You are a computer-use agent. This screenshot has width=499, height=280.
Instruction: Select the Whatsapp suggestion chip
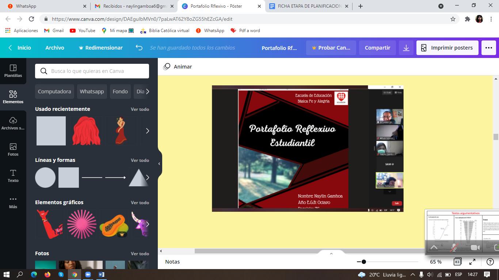point(92,92)
